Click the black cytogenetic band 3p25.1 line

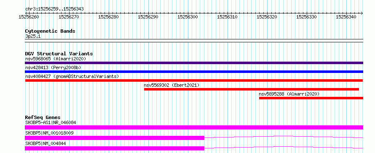point(194,41)
